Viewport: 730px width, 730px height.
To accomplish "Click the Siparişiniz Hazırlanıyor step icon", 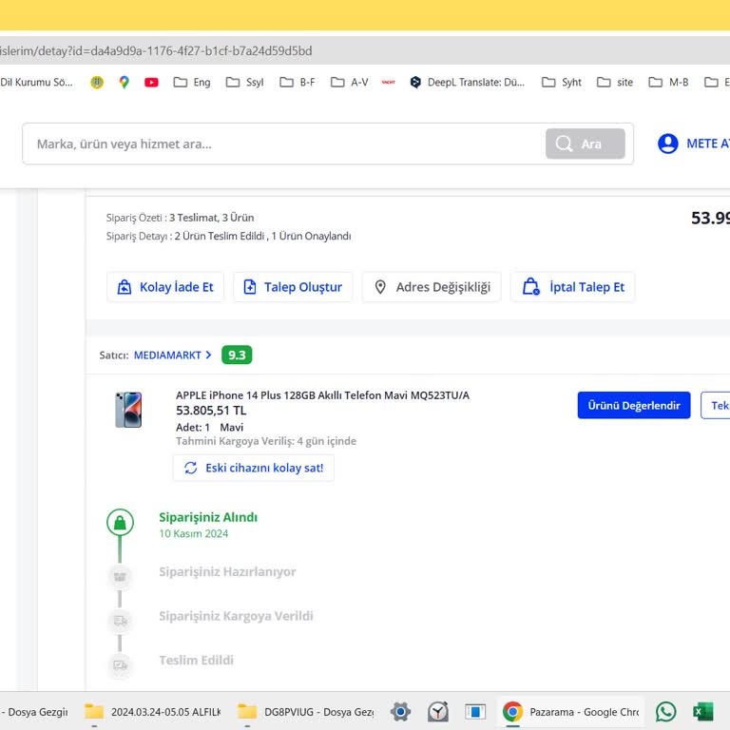I will pyautogui.click(x=120, y=576).
